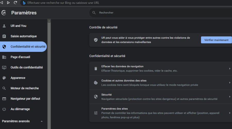Click checkmark screen icon for Outils de confidentialité
This screenshot has width=232, height=129.
point(4,68)
